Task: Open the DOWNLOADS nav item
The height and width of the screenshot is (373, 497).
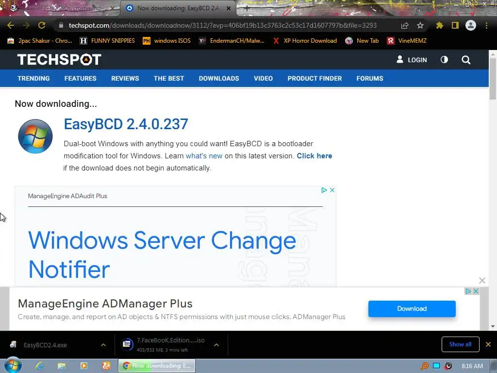Action: pos(219,78)
